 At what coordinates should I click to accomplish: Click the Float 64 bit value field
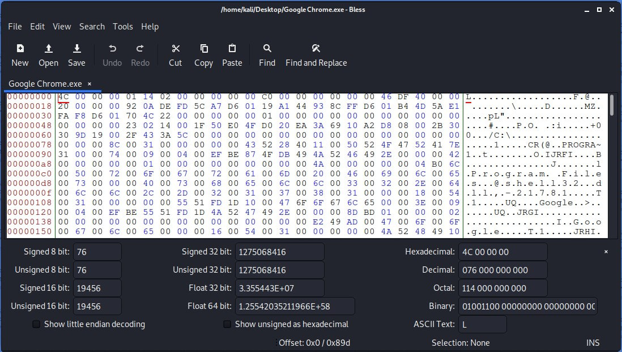point(295,306)
